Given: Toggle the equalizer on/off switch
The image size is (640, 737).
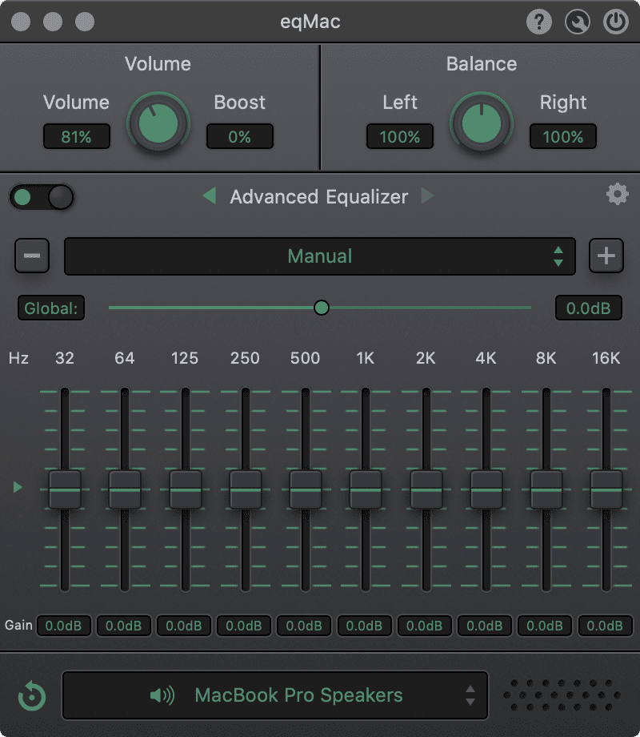Looking at the screenshot, I should 42,197.
